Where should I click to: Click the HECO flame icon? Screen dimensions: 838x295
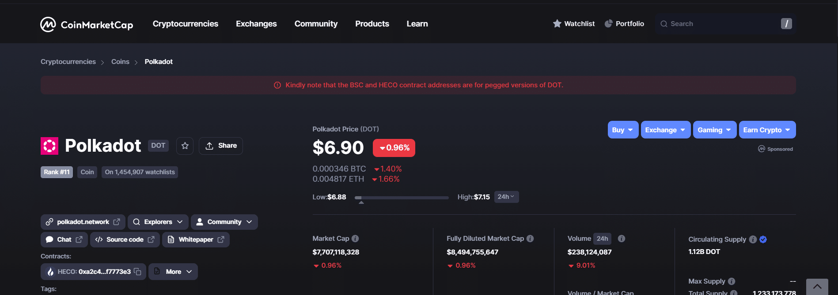point(50,272)
